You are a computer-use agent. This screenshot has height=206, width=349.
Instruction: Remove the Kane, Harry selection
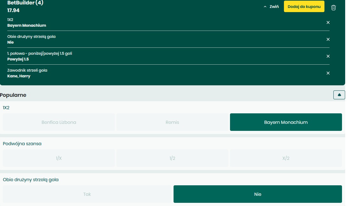[328, 73]
